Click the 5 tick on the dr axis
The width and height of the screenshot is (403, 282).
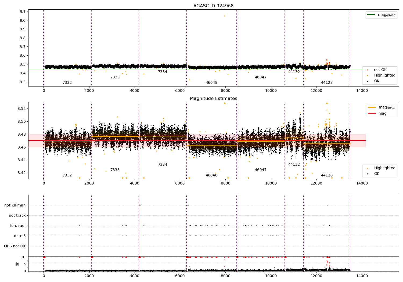click(x=25, y=264)
